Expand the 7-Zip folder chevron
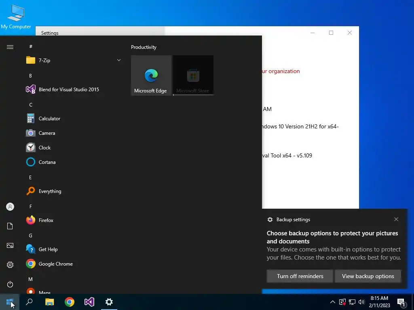The width and height of the screenshot is (414, 310). 119,61
